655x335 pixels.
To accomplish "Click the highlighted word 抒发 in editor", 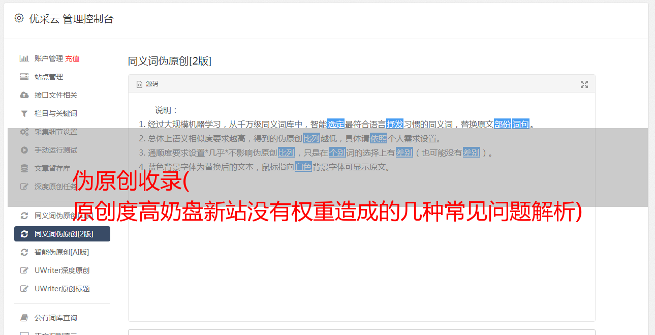I will [395, 124].
